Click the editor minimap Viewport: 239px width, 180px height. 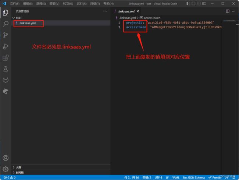tap(229, 21)
